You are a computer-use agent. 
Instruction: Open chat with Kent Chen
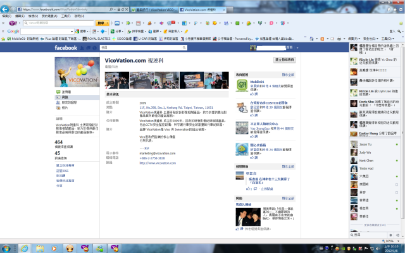click(x=375, y=161)
